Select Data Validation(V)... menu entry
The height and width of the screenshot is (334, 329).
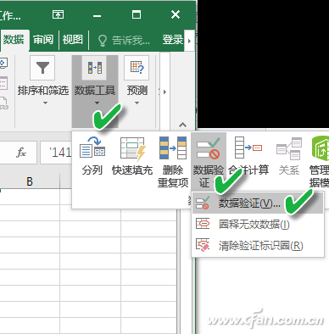point(258,203)
